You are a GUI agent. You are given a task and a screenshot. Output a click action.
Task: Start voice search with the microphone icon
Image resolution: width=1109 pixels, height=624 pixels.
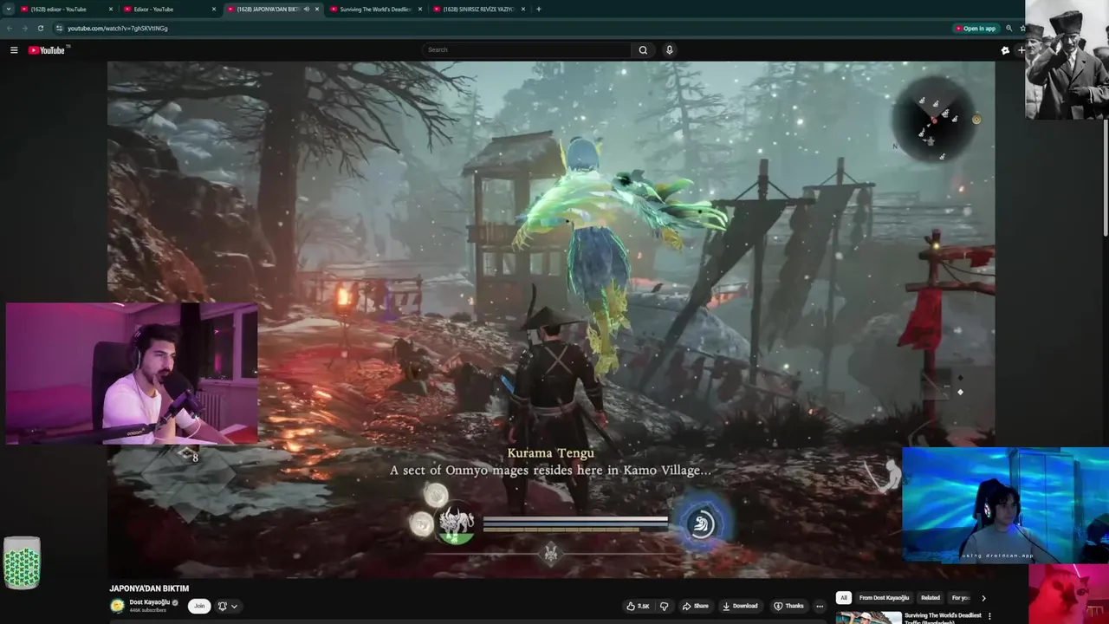pyautogui.click(x=669, y=50)
